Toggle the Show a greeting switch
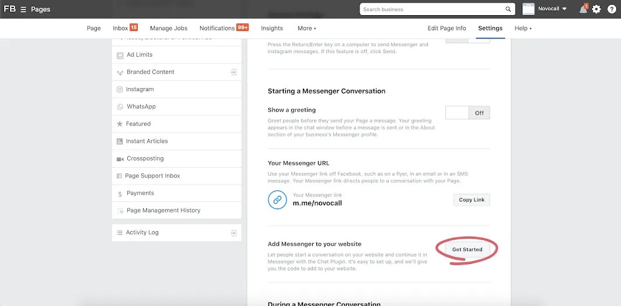Screen dimensions: 621x306 pos(468,113)
